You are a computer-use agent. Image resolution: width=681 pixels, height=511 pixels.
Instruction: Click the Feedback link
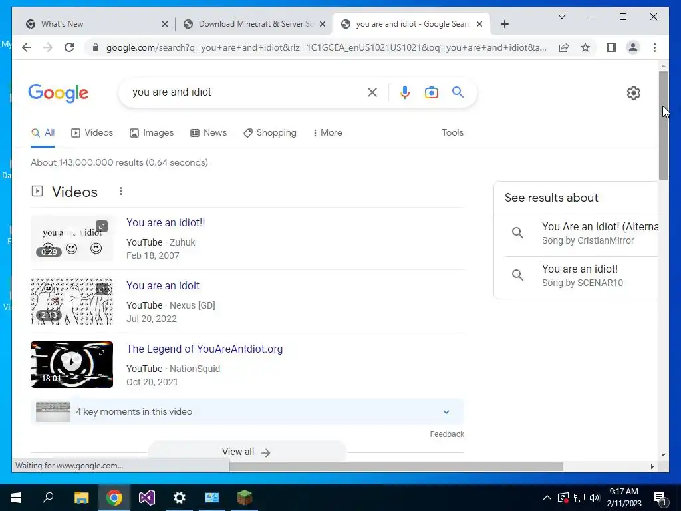click(x=447, y=434)
